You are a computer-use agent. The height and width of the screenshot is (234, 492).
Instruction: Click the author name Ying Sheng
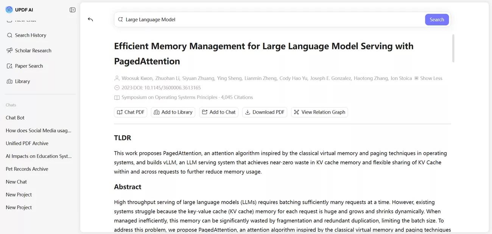[x=229, y=78]
